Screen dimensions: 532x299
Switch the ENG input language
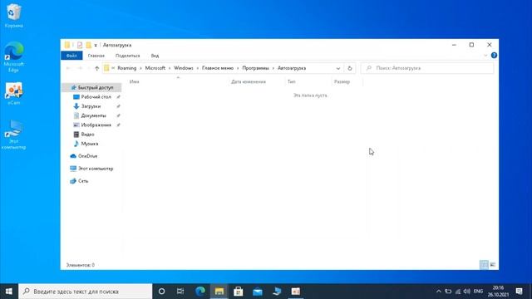[x=478, y=292]
